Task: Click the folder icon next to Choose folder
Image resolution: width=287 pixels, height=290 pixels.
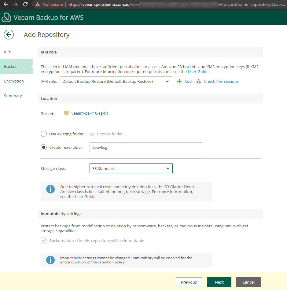Action: (92, 134)
